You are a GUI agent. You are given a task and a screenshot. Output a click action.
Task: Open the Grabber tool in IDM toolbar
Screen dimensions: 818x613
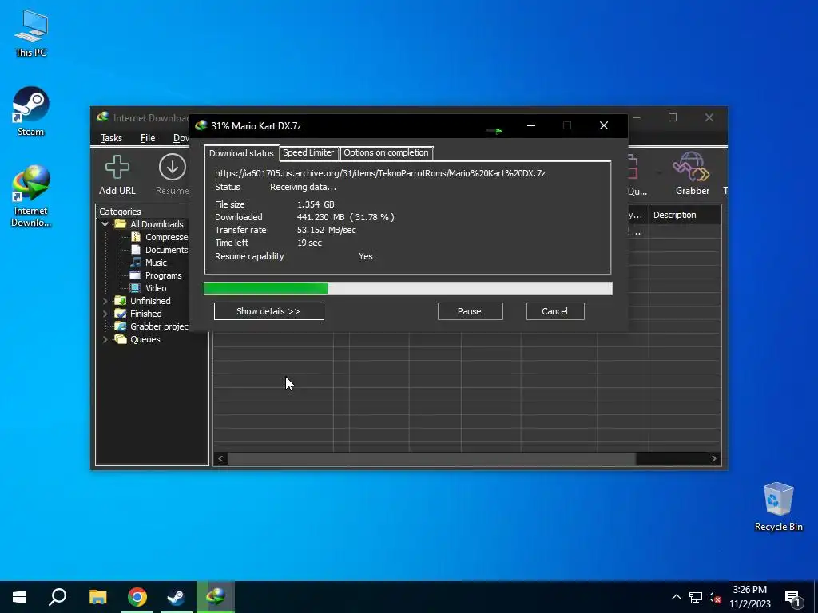pyautogui.click(x=692, y=173)
